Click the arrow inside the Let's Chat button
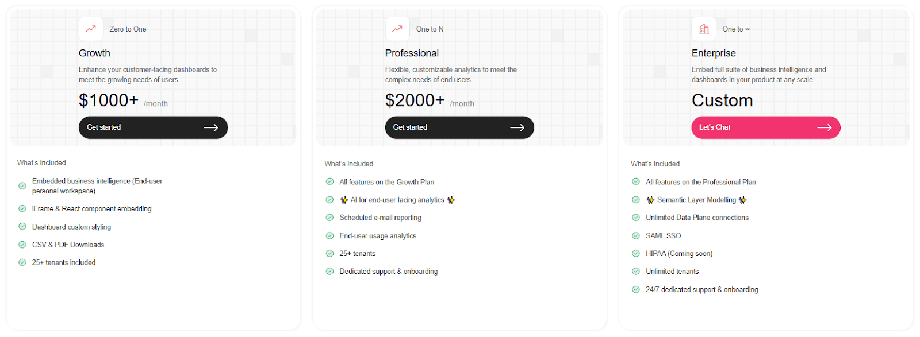Viewport: 920px width, 337px height. coord(825,127)
